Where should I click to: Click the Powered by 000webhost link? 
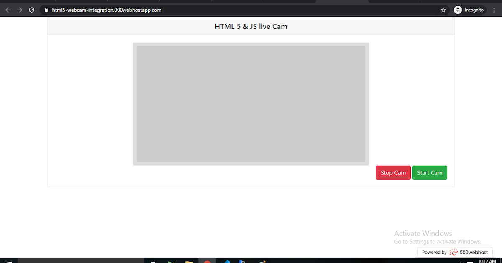pyautogui.click(x=454, y=252)
